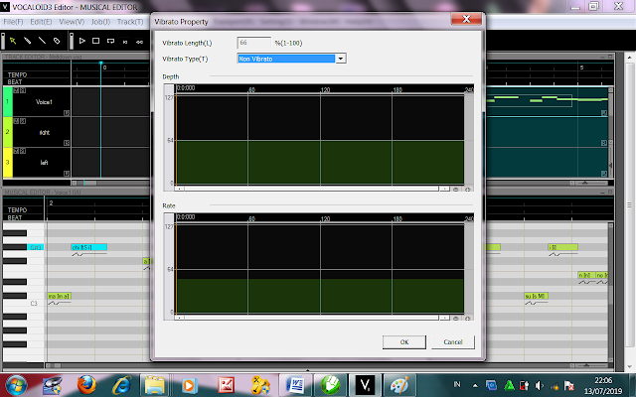Image resolution: width=636 pixels, height=397 pixels.
Task: Confirm the dialog with OK
Action: 404,341
